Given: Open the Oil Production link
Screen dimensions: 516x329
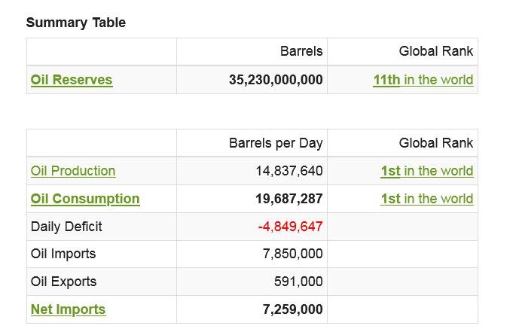Looking at the screenshot, I should [x=73, y=171].
